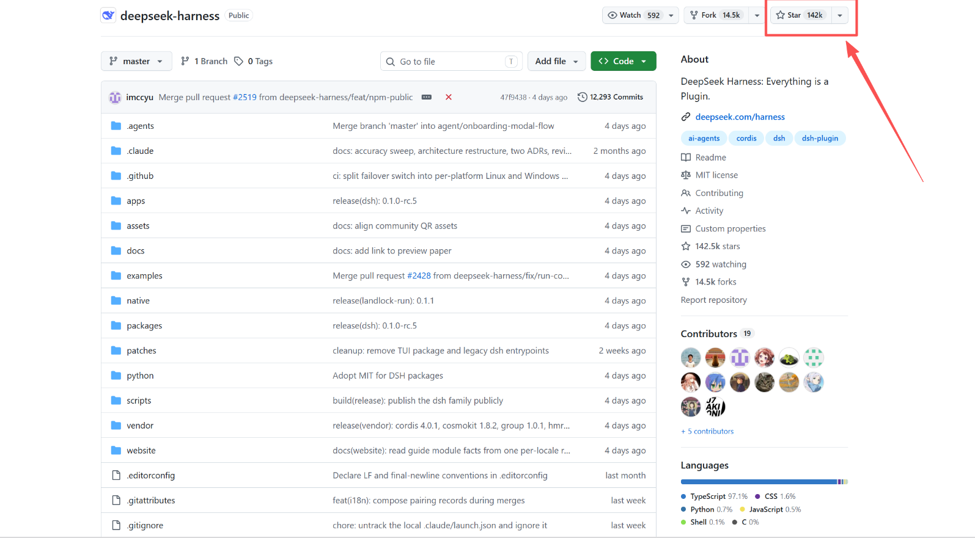Focus the Go to file search field
This screenshot has height=538, width=975.
click(451, 61)
